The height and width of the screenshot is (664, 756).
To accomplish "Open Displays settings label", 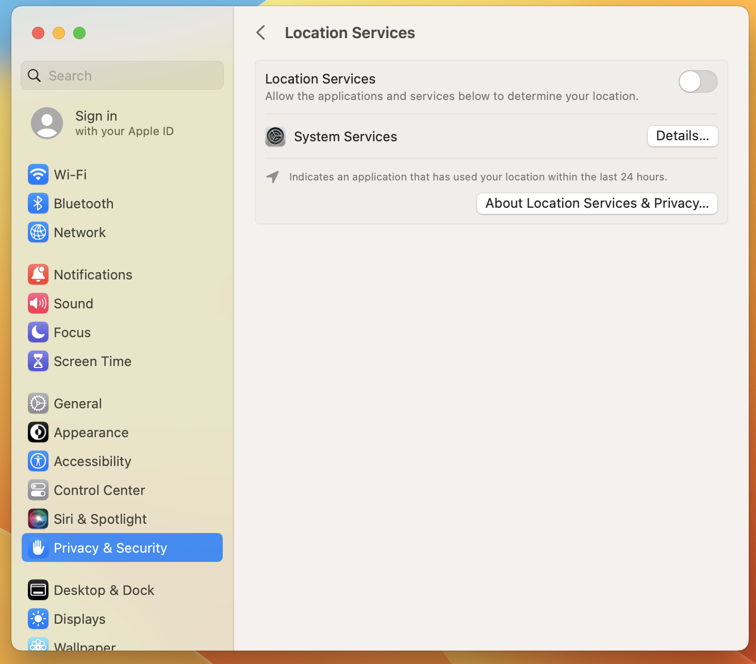I will pyautogui.click(x=79, y=619).
